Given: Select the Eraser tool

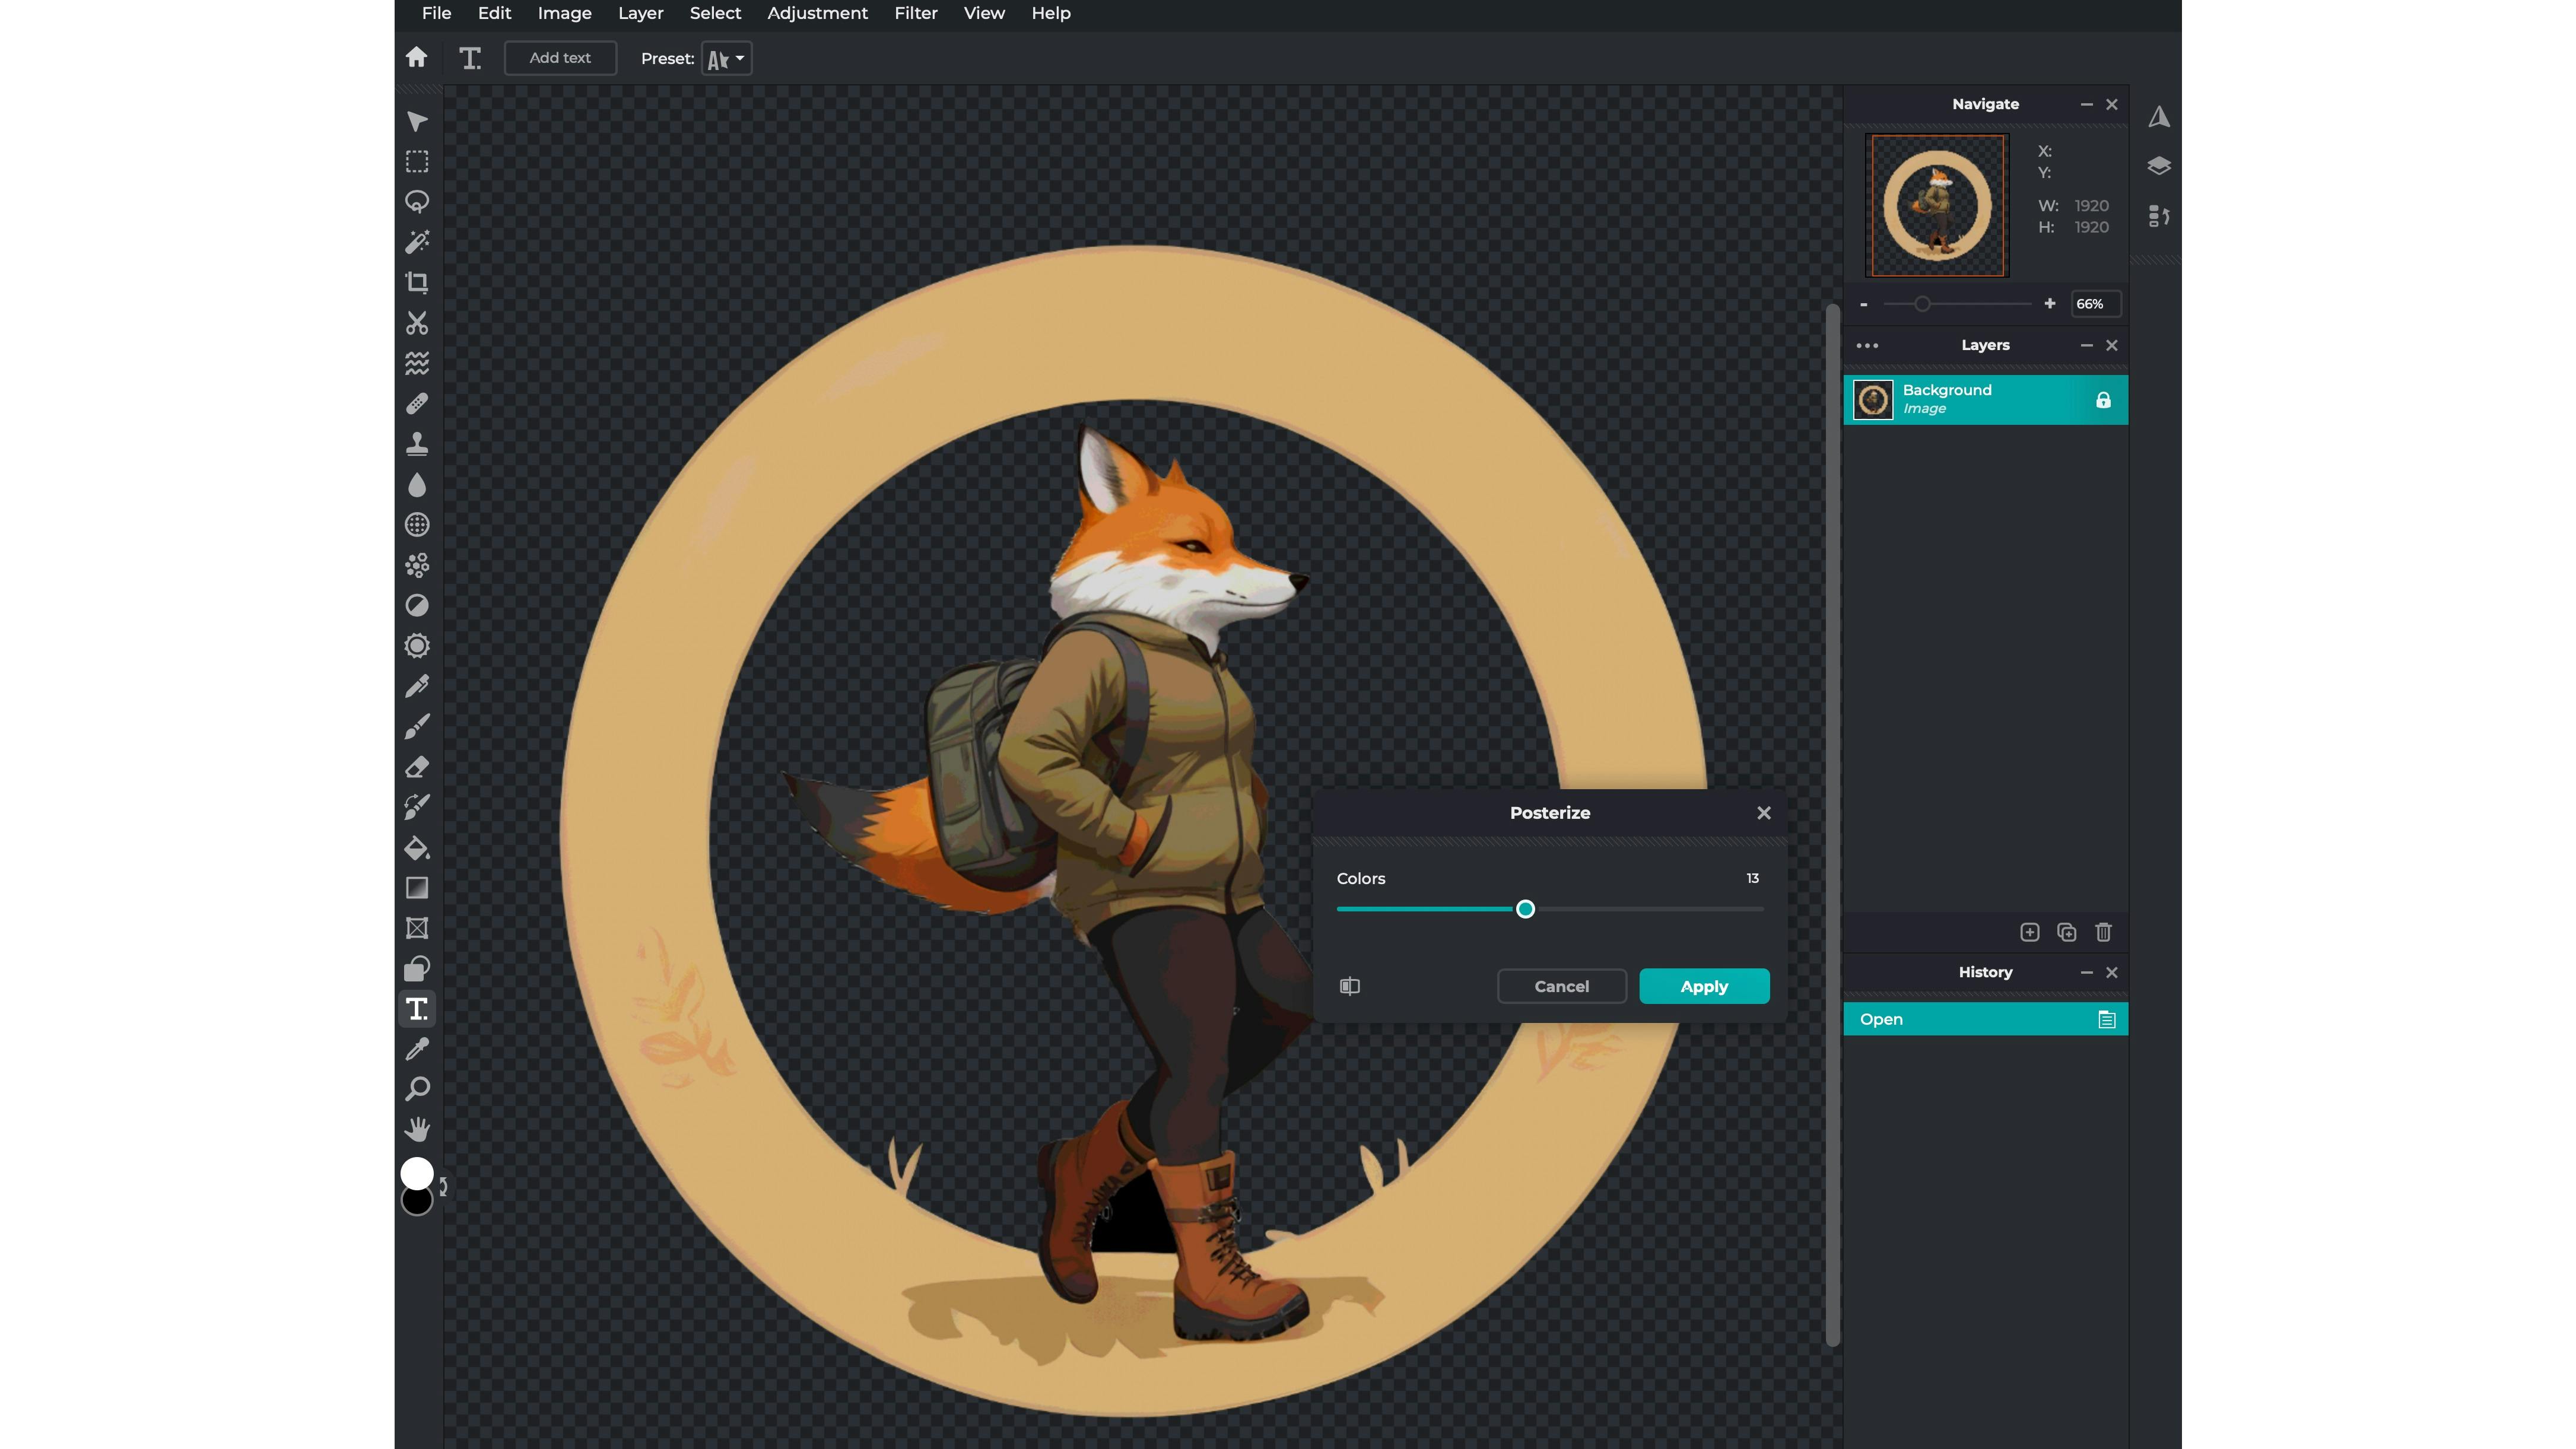Looking at the screenshot, I should click(417, 767).
